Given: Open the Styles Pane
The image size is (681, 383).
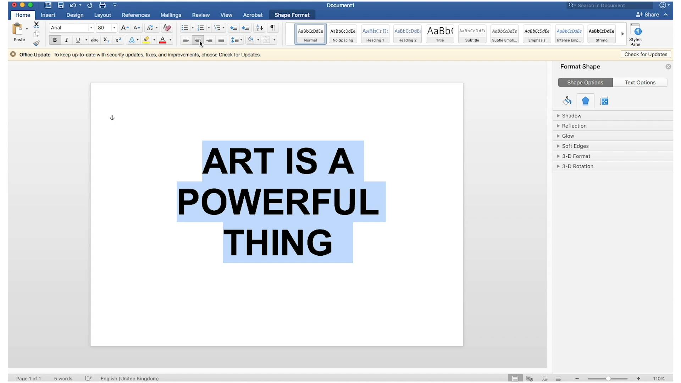Looking at the screenshot, I should [x=635, y=35].
